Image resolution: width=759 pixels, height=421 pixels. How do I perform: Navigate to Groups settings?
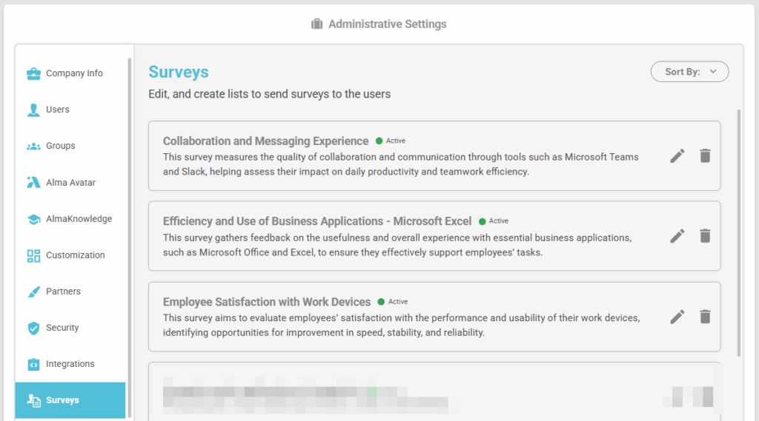[x=60, y=146]
